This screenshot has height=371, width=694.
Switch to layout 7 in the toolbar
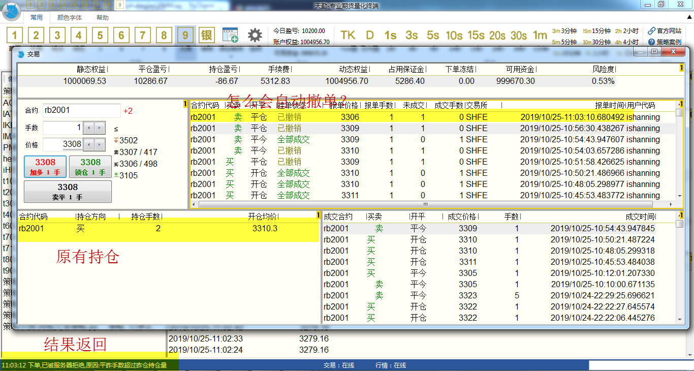143,35
